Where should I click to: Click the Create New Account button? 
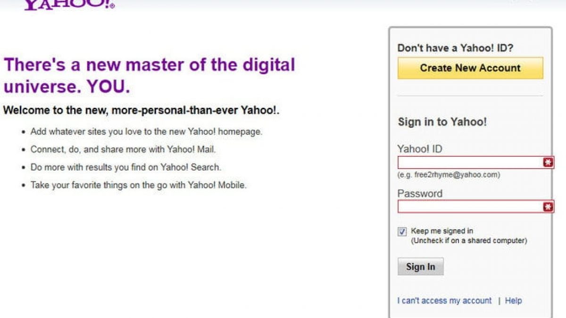click(470, 68)
